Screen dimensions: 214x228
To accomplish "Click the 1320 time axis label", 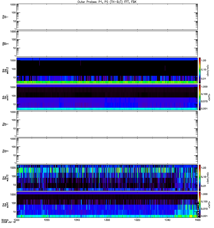I will [x=137, y=220].
